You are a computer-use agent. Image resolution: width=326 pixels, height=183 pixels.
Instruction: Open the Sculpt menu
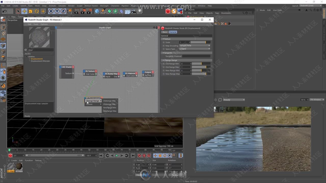[x=79, y=6]
